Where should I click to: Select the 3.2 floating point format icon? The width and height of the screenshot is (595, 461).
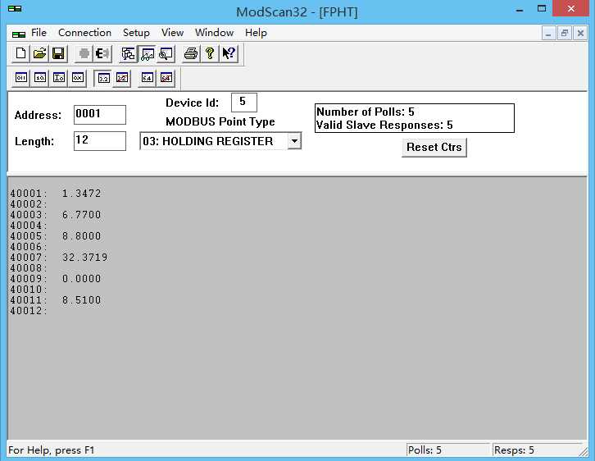pyautogui.click(x=103, y=78)
